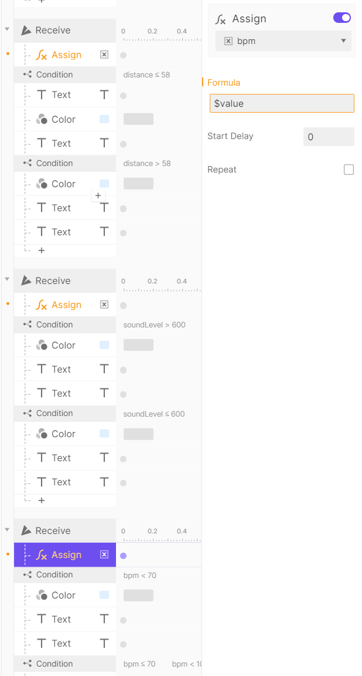Select the Condition row for soundLevel > 600
This screenshot has height=676, width=362.
(x=54, y=325)
